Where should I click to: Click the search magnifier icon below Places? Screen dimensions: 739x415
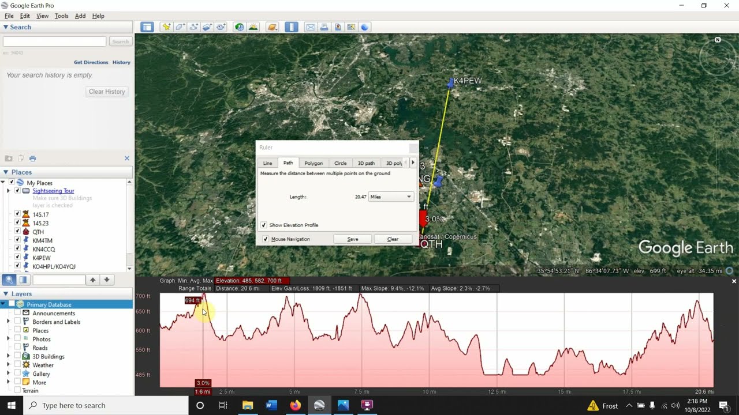coord(9,280)
